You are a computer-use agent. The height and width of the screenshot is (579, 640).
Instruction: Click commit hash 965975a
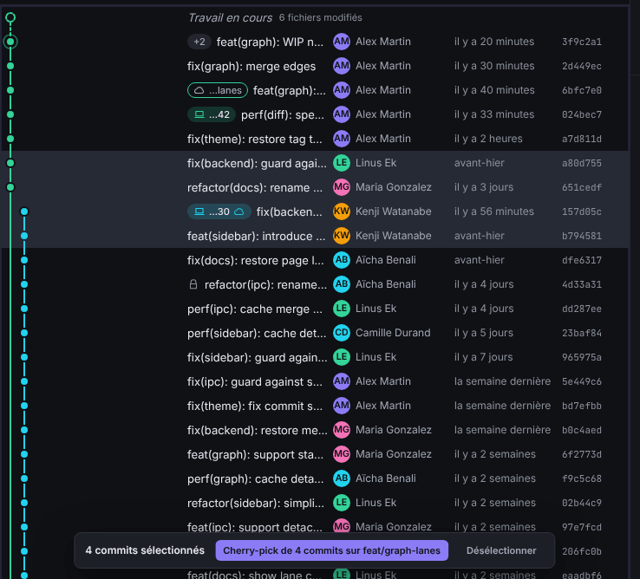tap(582, 357)
